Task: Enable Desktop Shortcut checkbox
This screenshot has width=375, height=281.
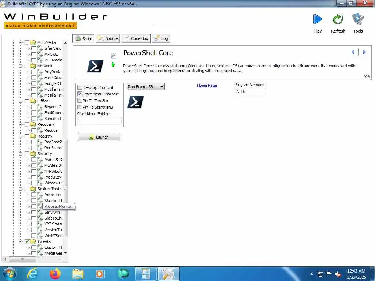Action: [79, 87]
